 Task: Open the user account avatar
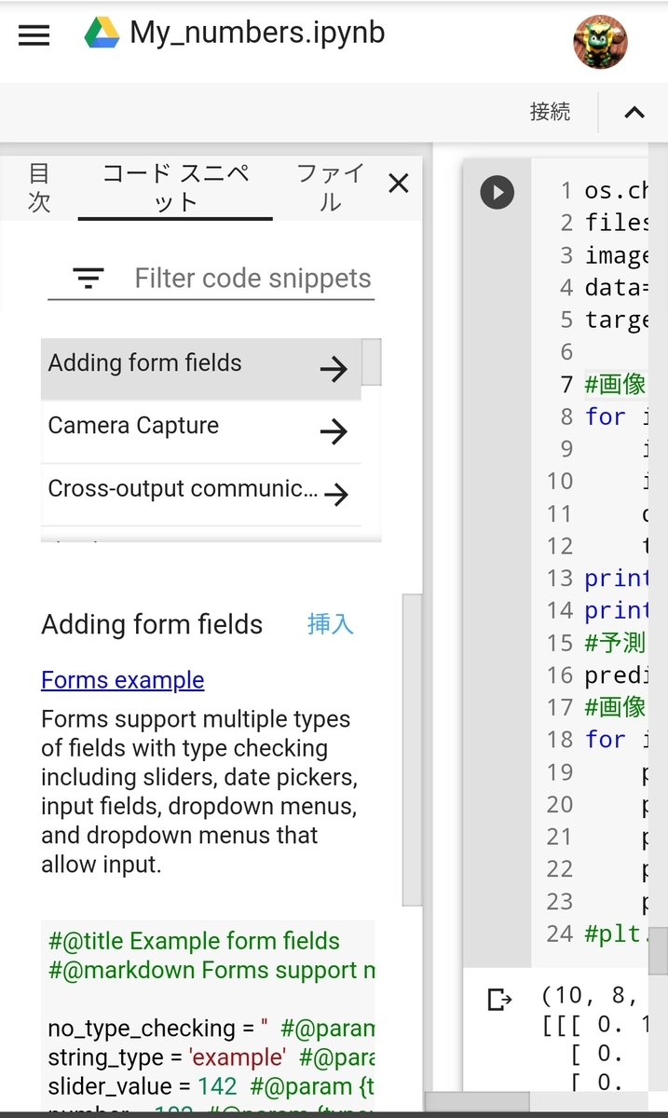pyautogui.click(x=599, y=42)
